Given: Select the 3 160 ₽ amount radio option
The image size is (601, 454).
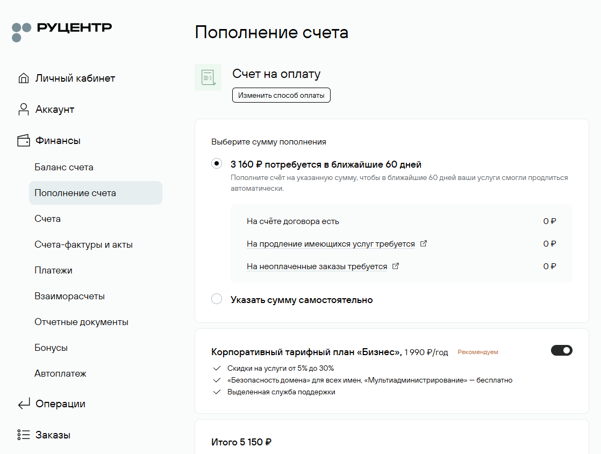Looking at the screenshot, I should tap(217, 164).
